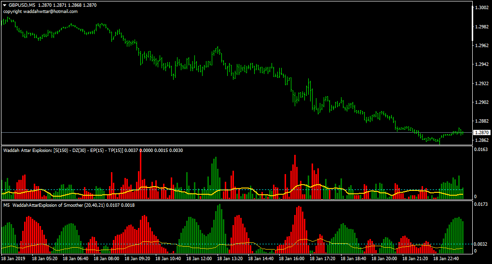Click the 0.0173 scale label
The image size is (492, 264).
click(481, 204)
